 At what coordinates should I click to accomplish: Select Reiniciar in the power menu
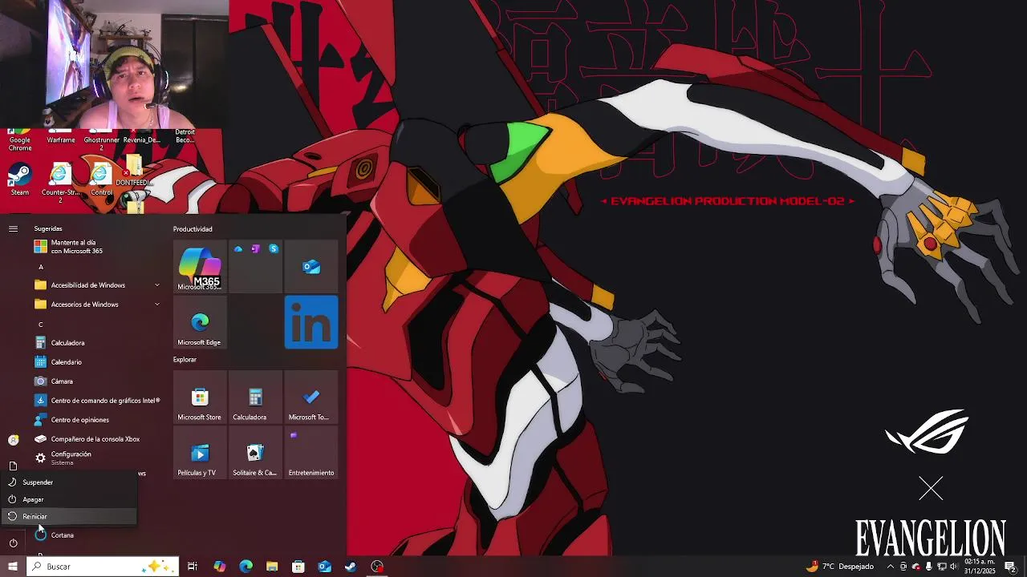[68, 517]
